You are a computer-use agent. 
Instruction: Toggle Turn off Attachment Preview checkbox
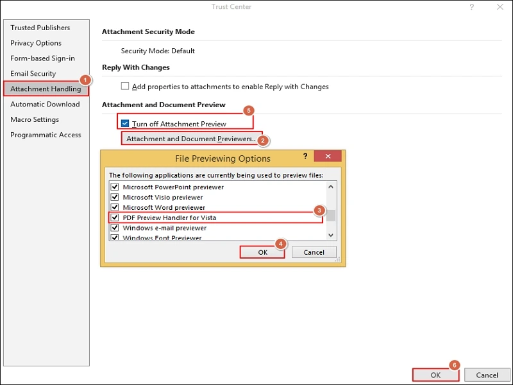(126, 123)
